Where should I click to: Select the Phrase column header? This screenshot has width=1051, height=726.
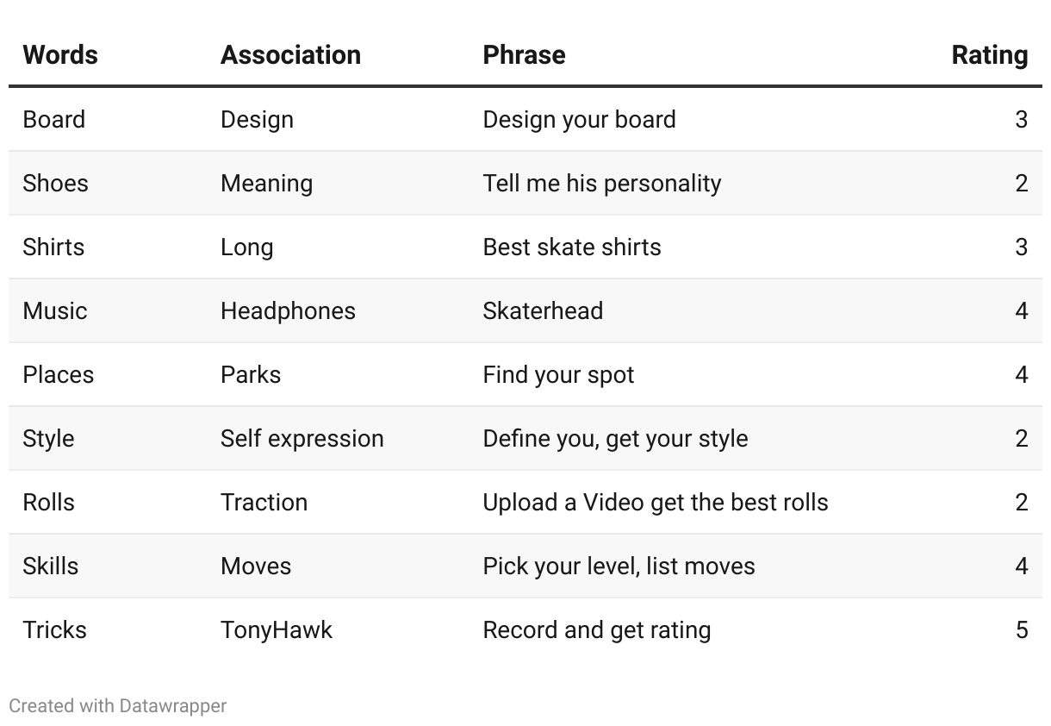point(524,55)
